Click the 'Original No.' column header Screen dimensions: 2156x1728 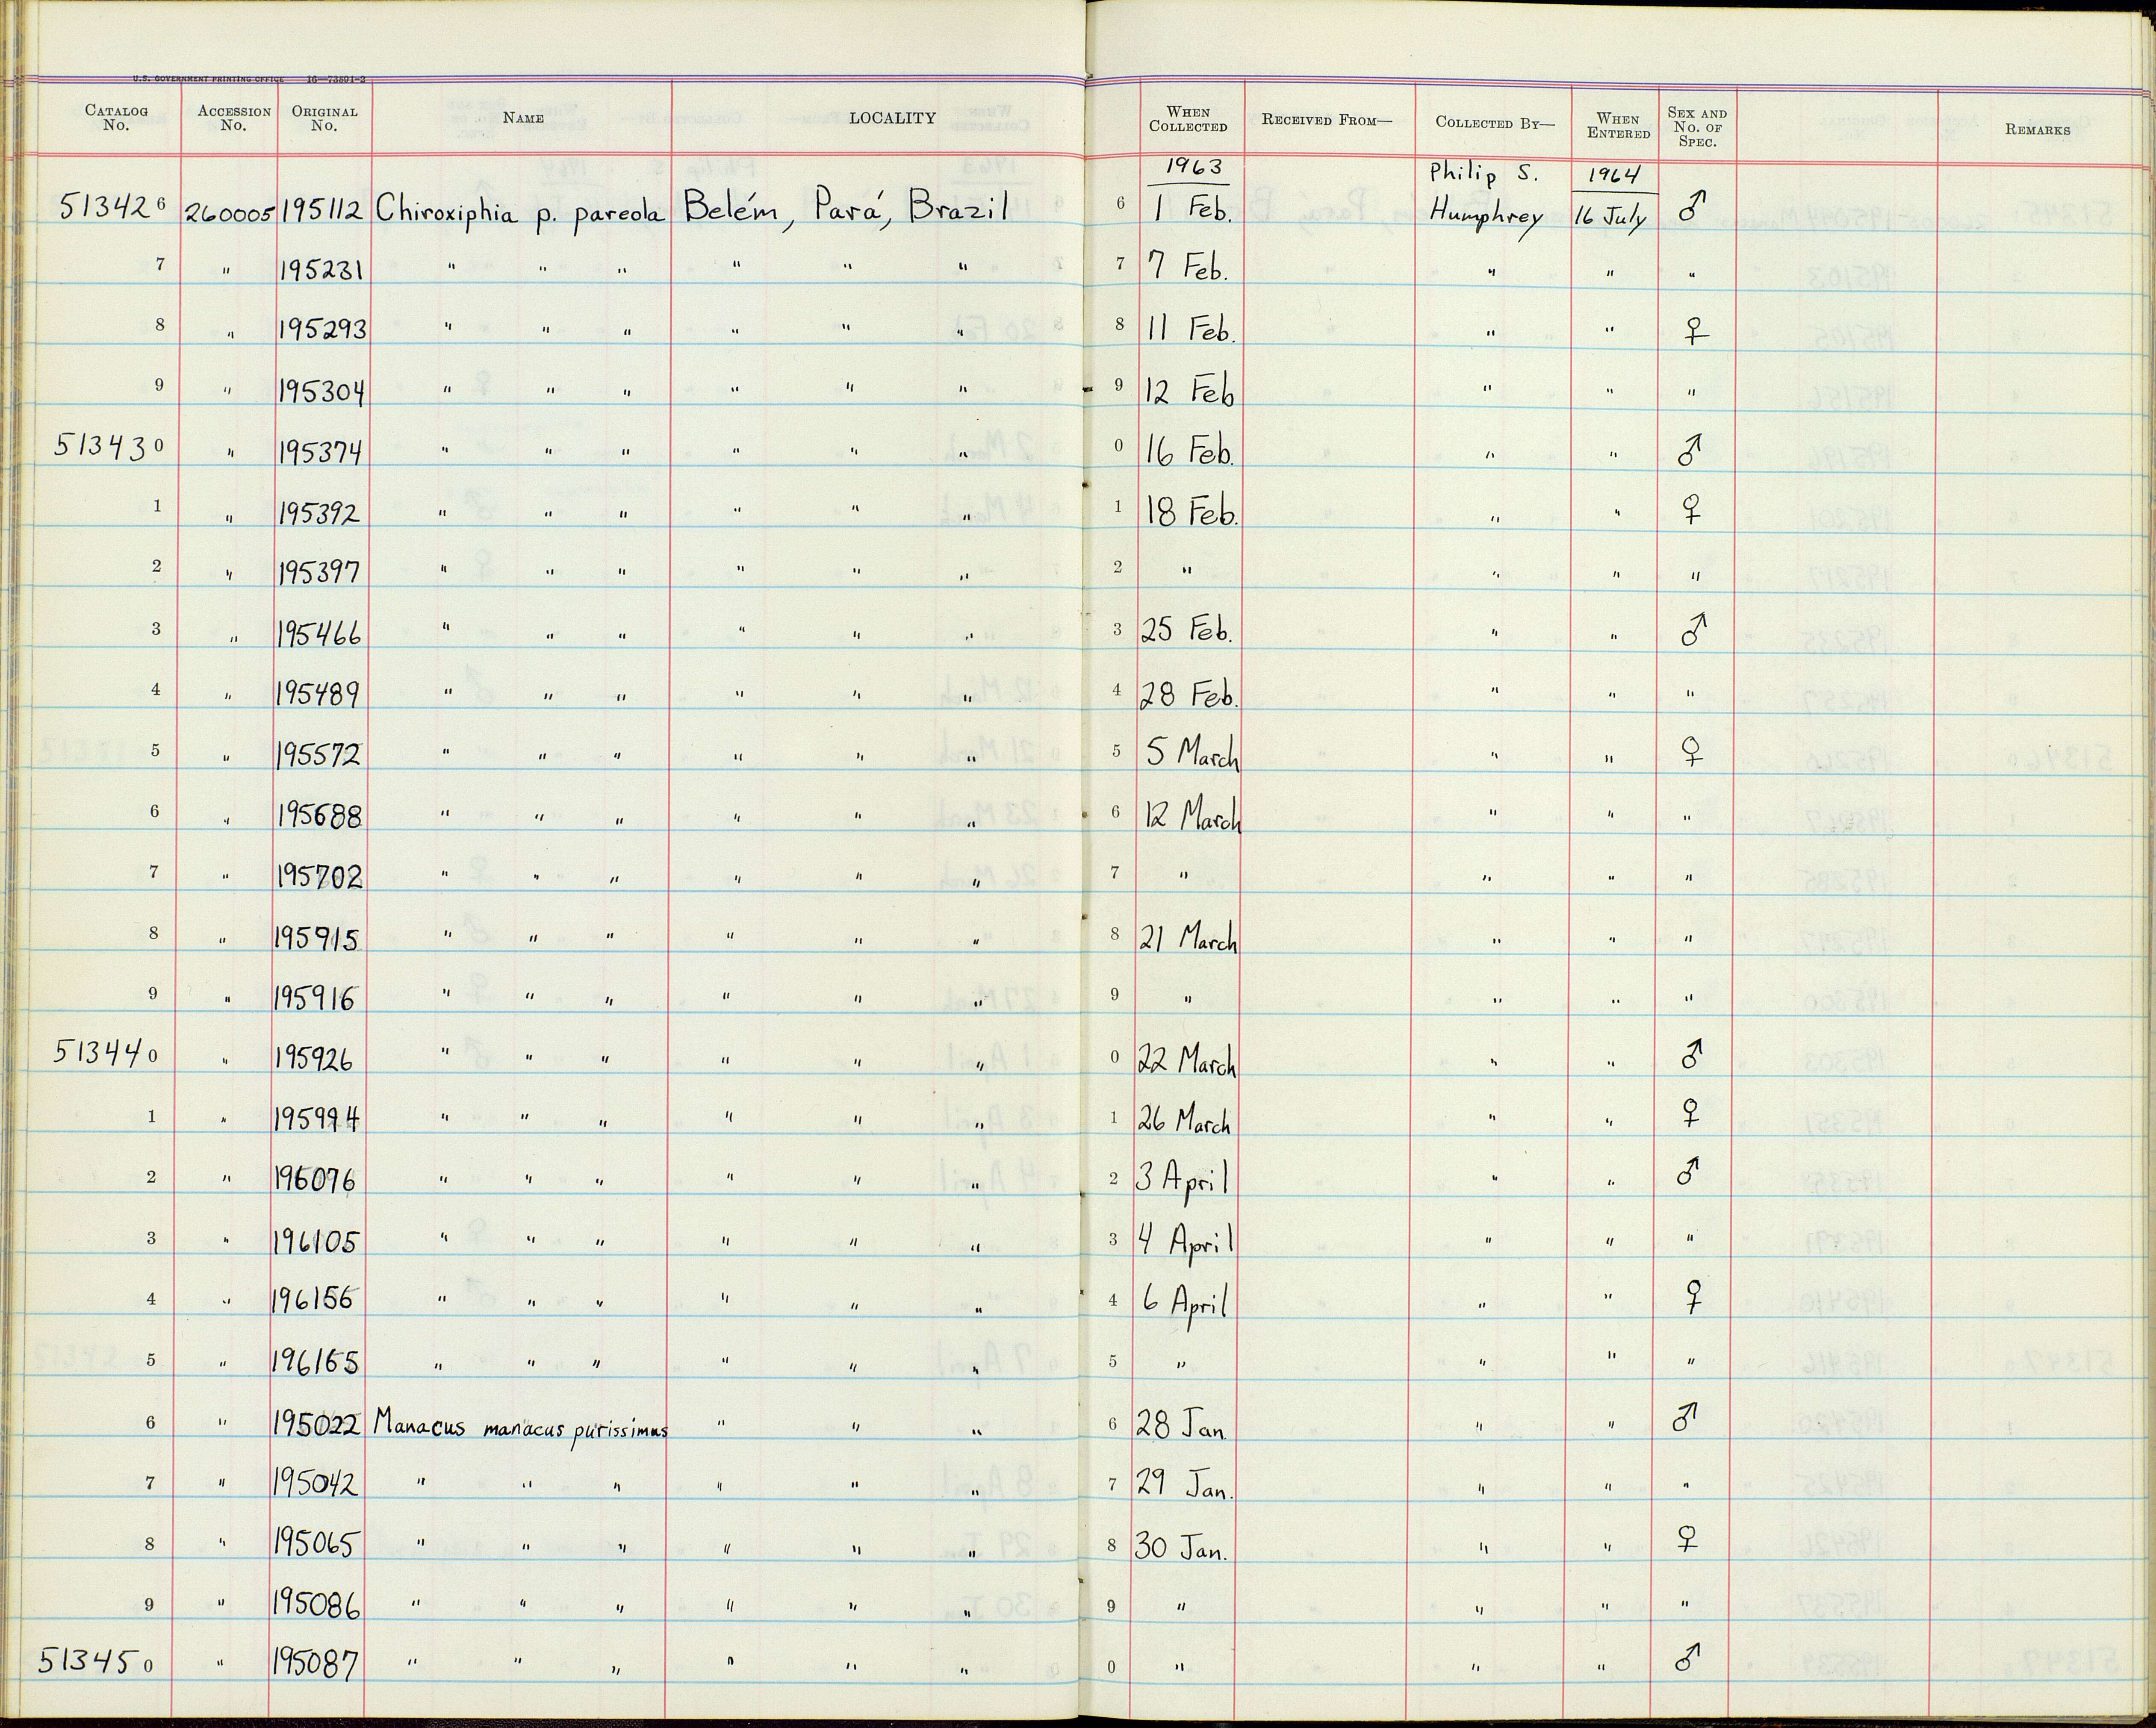[324, 118]
